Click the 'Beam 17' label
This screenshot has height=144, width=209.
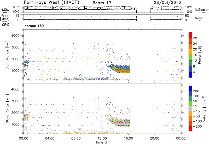(102, 3)
